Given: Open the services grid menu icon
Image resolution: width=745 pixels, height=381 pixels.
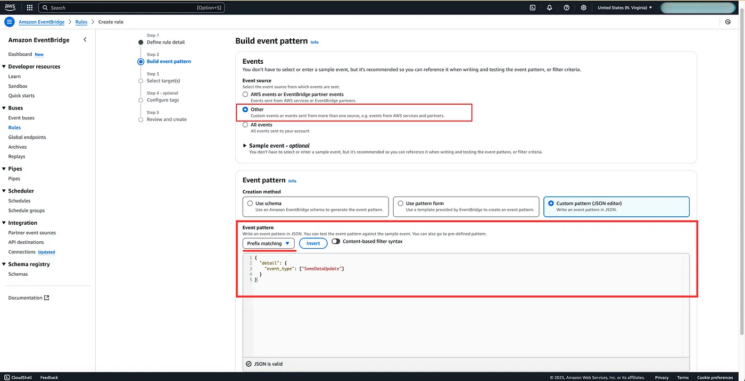Looking at the screenshot, I should (29, 7).
